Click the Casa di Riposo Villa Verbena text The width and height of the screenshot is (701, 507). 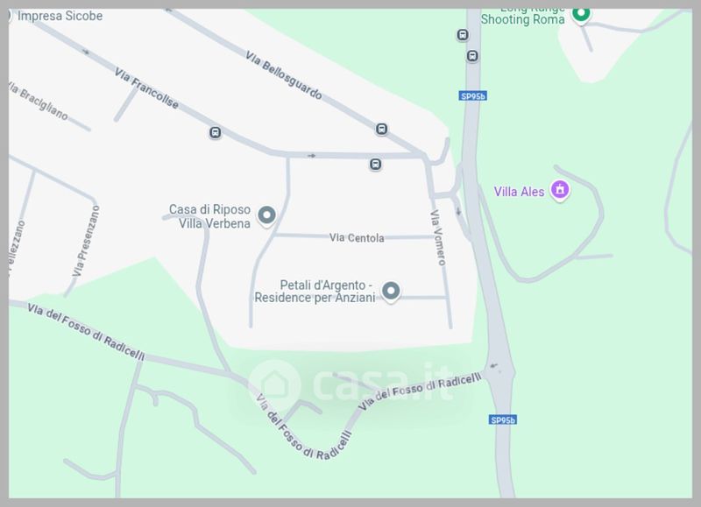pyautogui.click(x=209, y=216)
